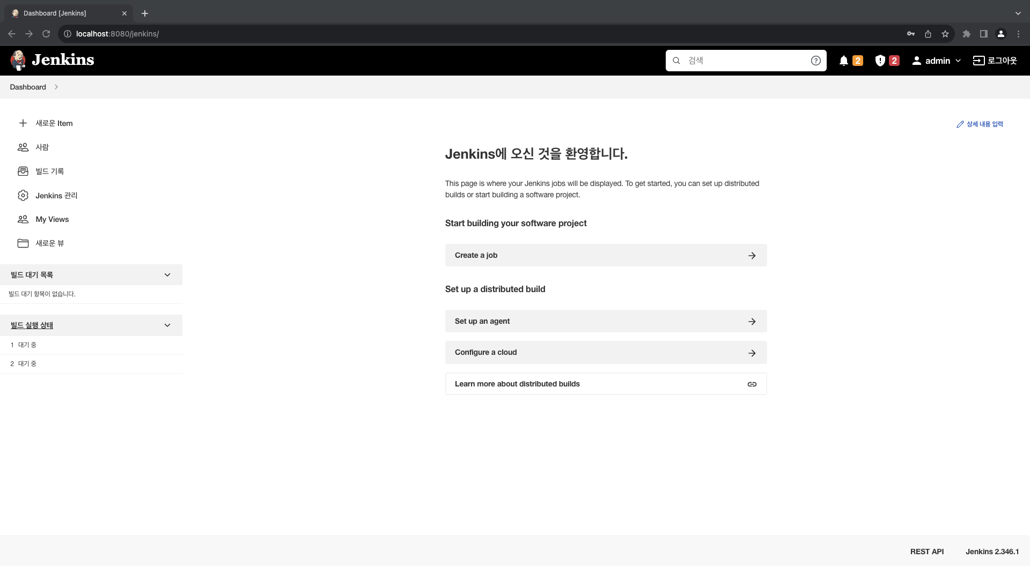Open My Views in the sidebar
Screen dimensions: 1030x566
pyautogui.click(x=52, y=219)
